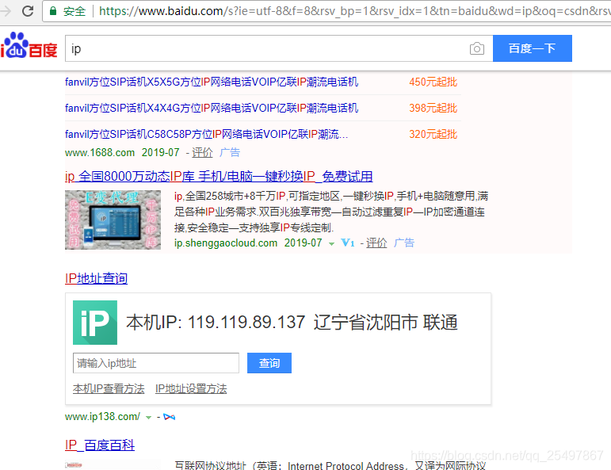Image resolution: width=611 pixels, height=470 pixels.
Task: Click the 安全 label in address bar
Action: [74, 11]
